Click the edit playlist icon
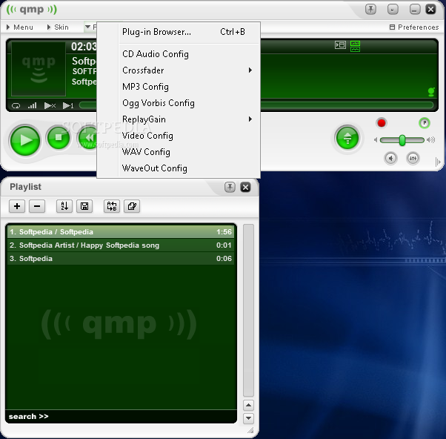Screen dimensions: 446x439 [x=132, y=206]
